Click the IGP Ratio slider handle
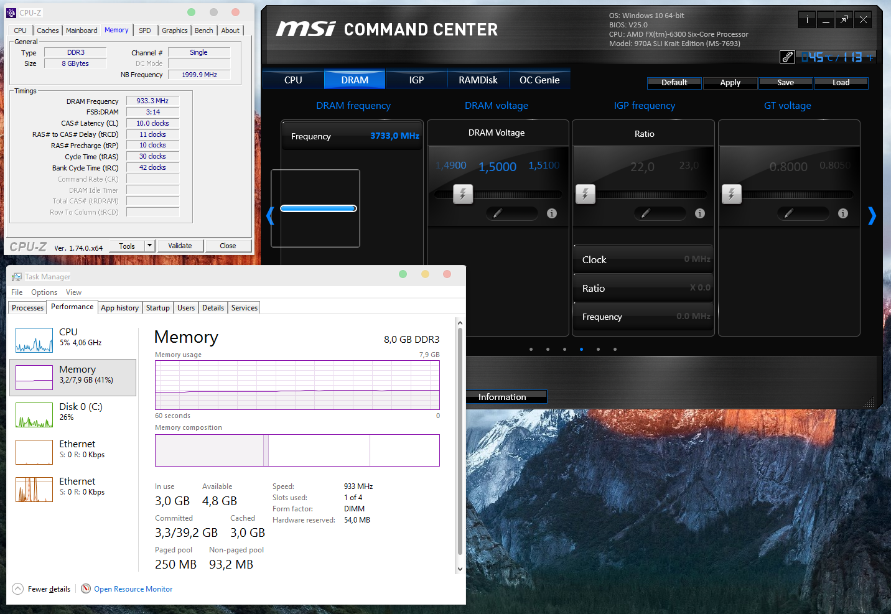Screen dimensions: 891x614 (585, 194)
